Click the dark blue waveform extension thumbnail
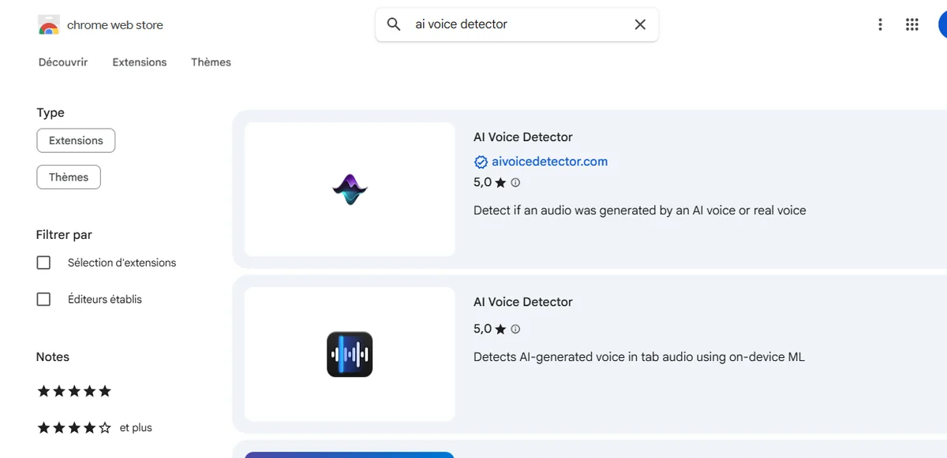 (350, 354)
